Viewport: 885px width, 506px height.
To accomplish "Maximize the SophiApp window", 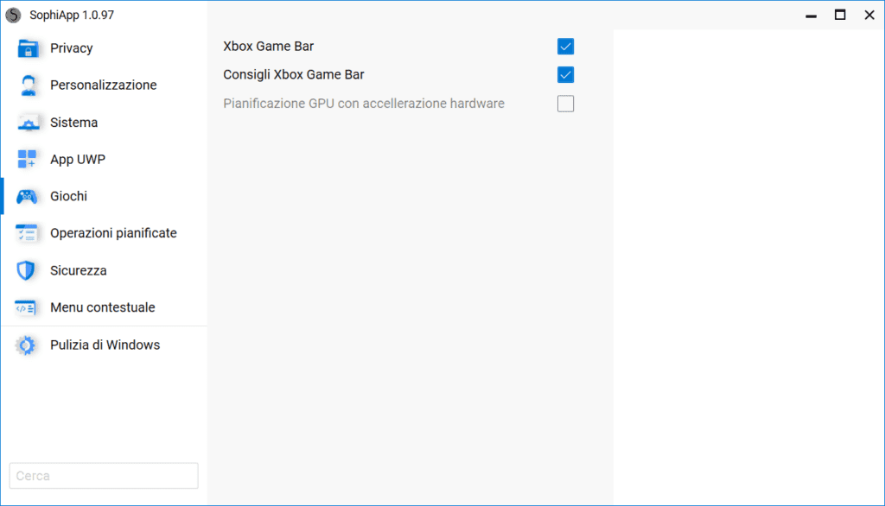I will (840, 16).
